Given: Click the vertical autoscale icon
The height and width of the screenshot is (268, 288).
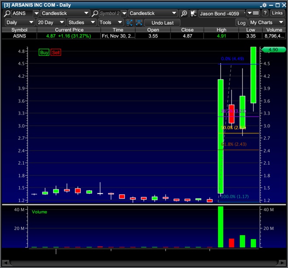Looking at the screenshot, I should click(x=129, y=23).
